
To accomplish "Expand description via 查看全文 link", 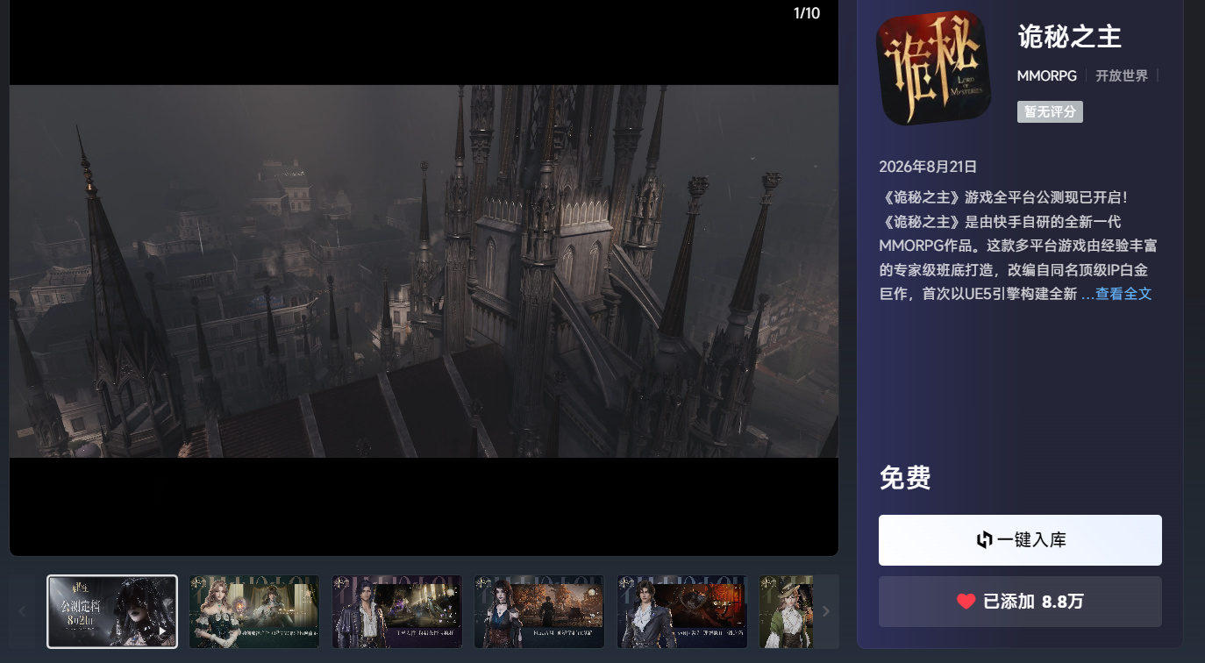I will tap(1123, 294).
